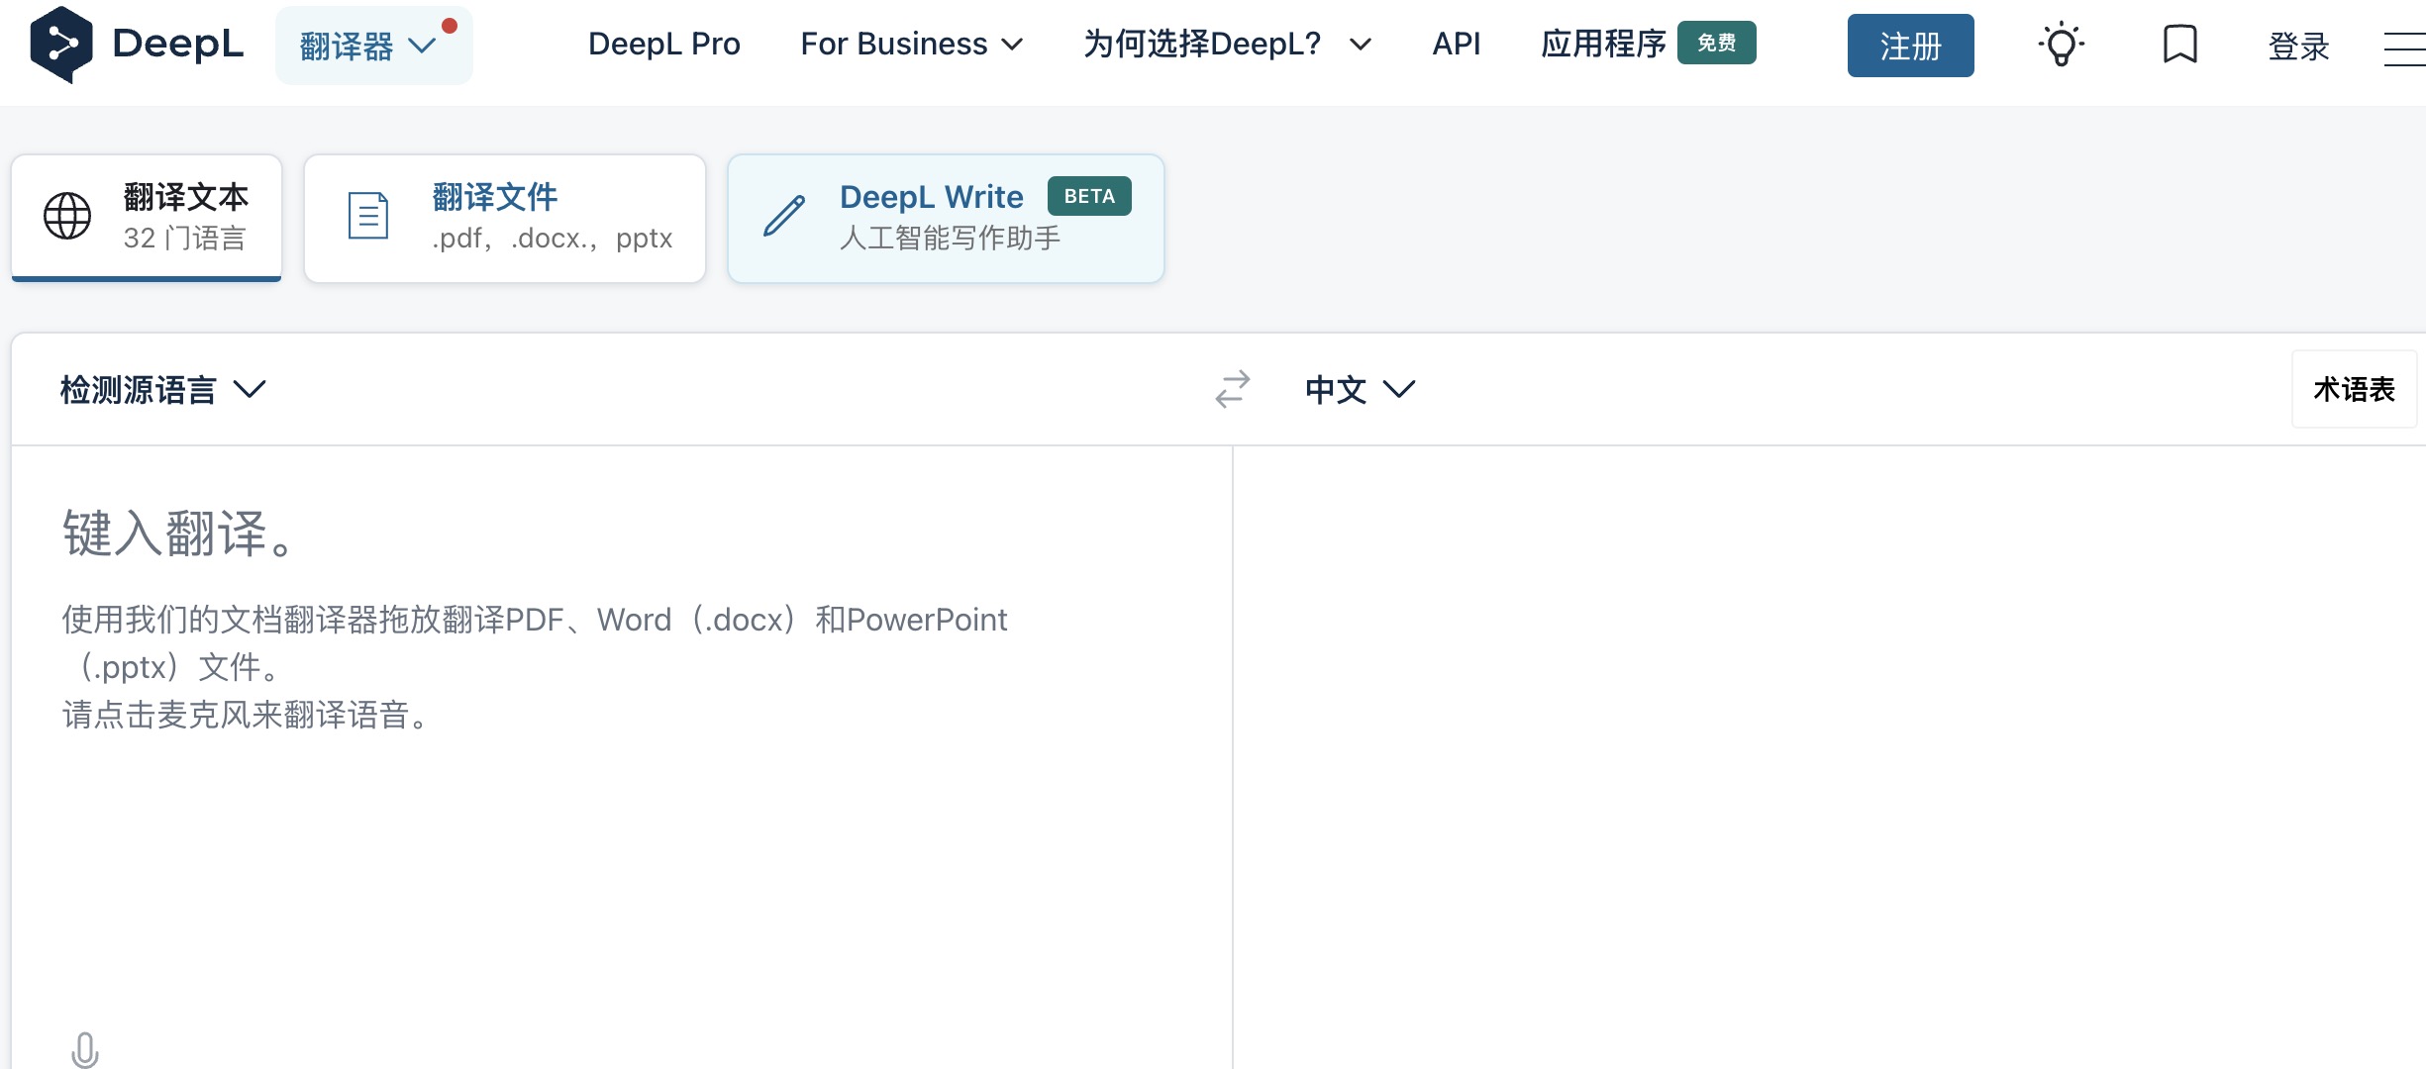
Task: Open the 检测源语言 language selector
Action: (x=161, y=389)
